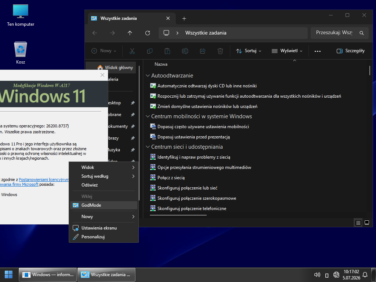Image resolution: width=376 pixels, height=282 pixels.
Task: Open Postanowieniami licencyjnymi link
Action: [x=44, y=180]
